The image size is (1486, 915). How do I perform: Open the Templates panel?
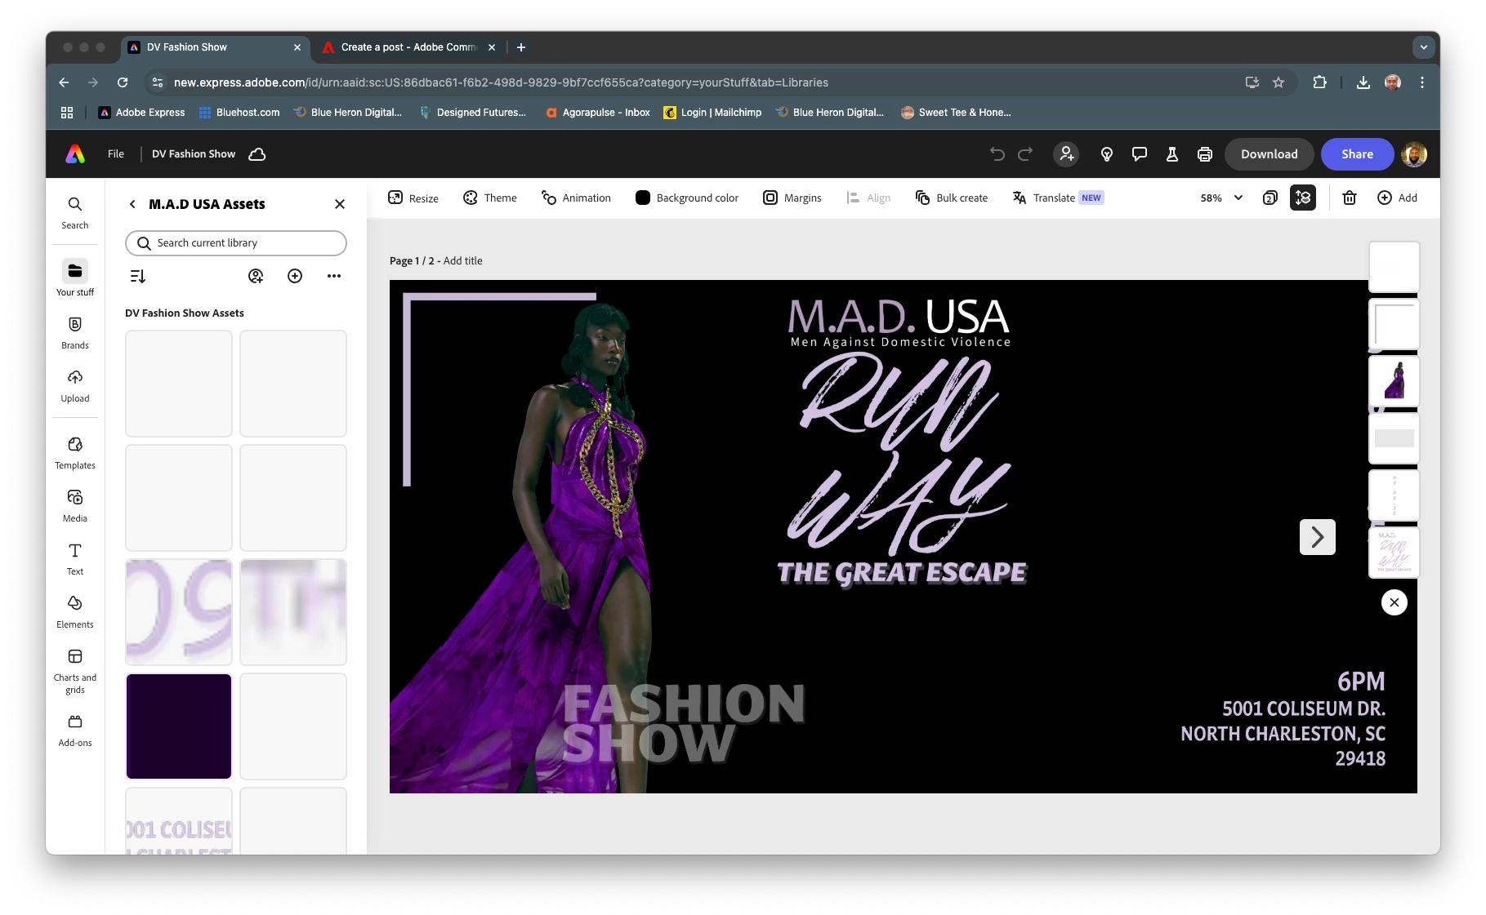74,452
